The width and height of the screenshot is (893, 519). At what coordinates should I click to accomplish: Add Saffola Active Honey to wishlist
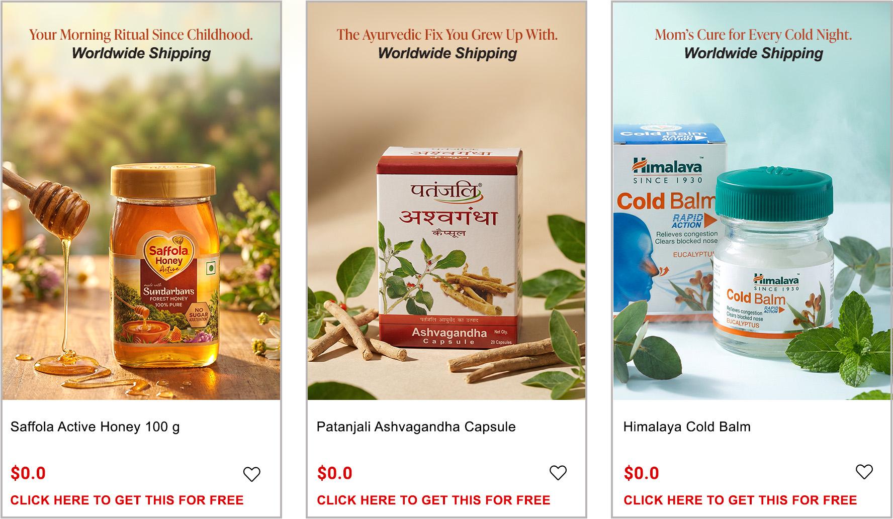252,474
